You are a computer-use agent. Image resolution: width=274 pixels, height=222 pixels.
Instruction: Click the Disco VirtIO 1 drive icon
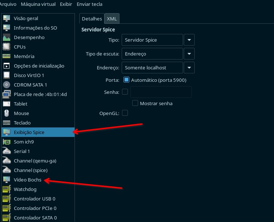[7, 75]
